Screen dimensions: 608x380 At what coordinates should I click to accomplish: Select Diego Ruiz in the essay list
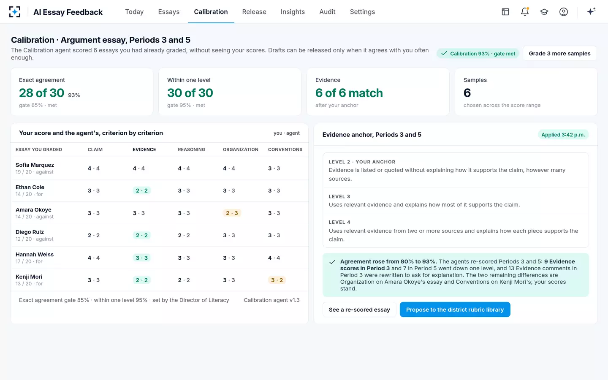click(30, 232)
